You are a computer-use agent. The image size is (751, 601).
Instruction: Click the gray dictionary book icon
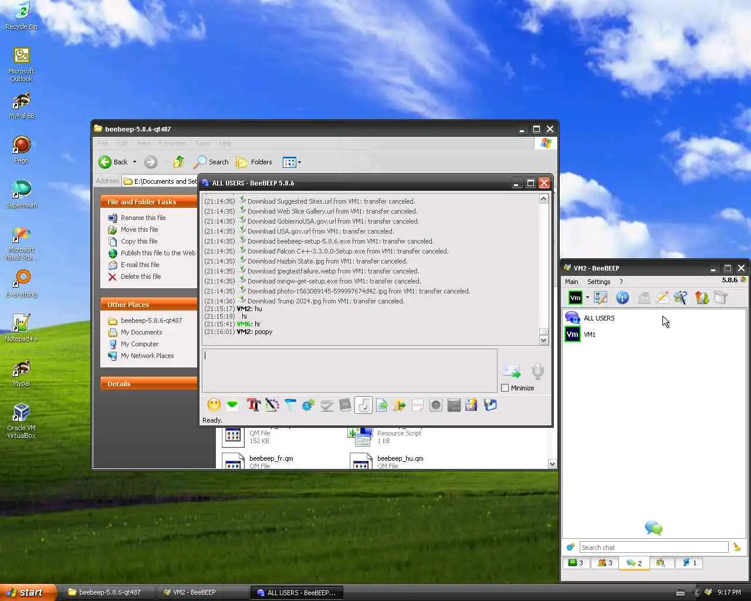[345, 404]
